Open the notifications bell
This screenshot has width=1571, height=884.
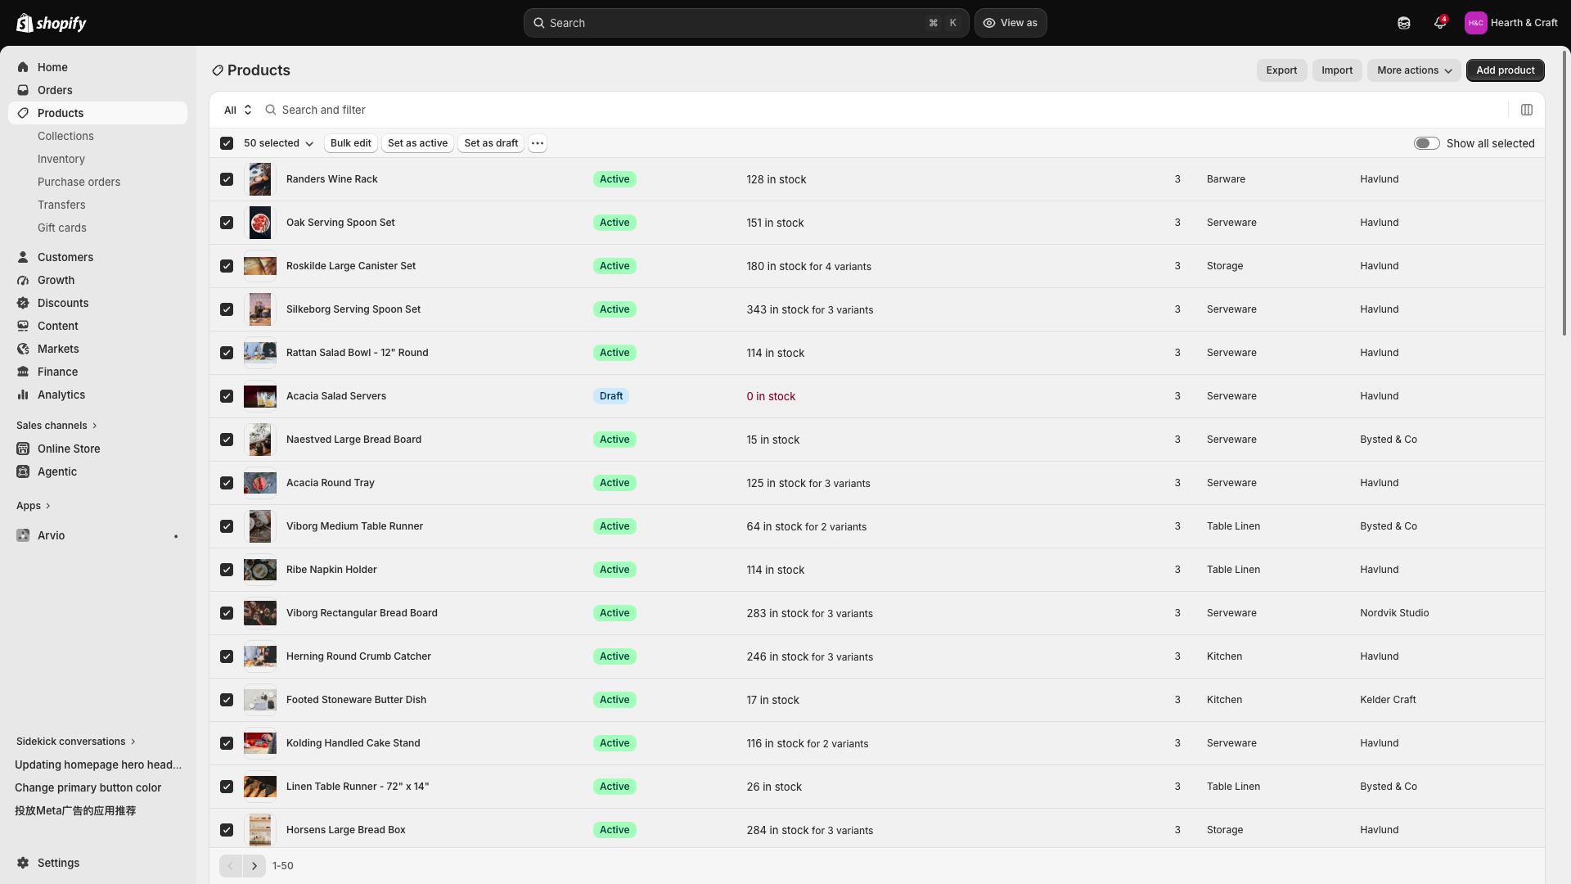pyautogui.click(x=1440, y=23)
